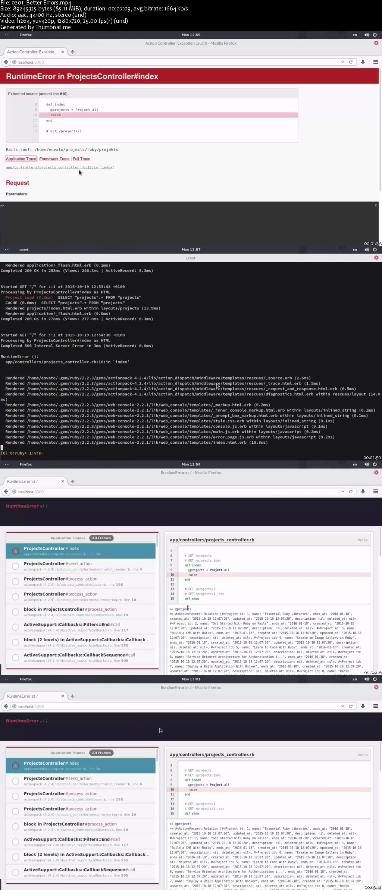The height and width of the screenshot is (890, 382).
Task: Click '0:ruby*' in the tmux status line
Action: click(x=18, y=453)
